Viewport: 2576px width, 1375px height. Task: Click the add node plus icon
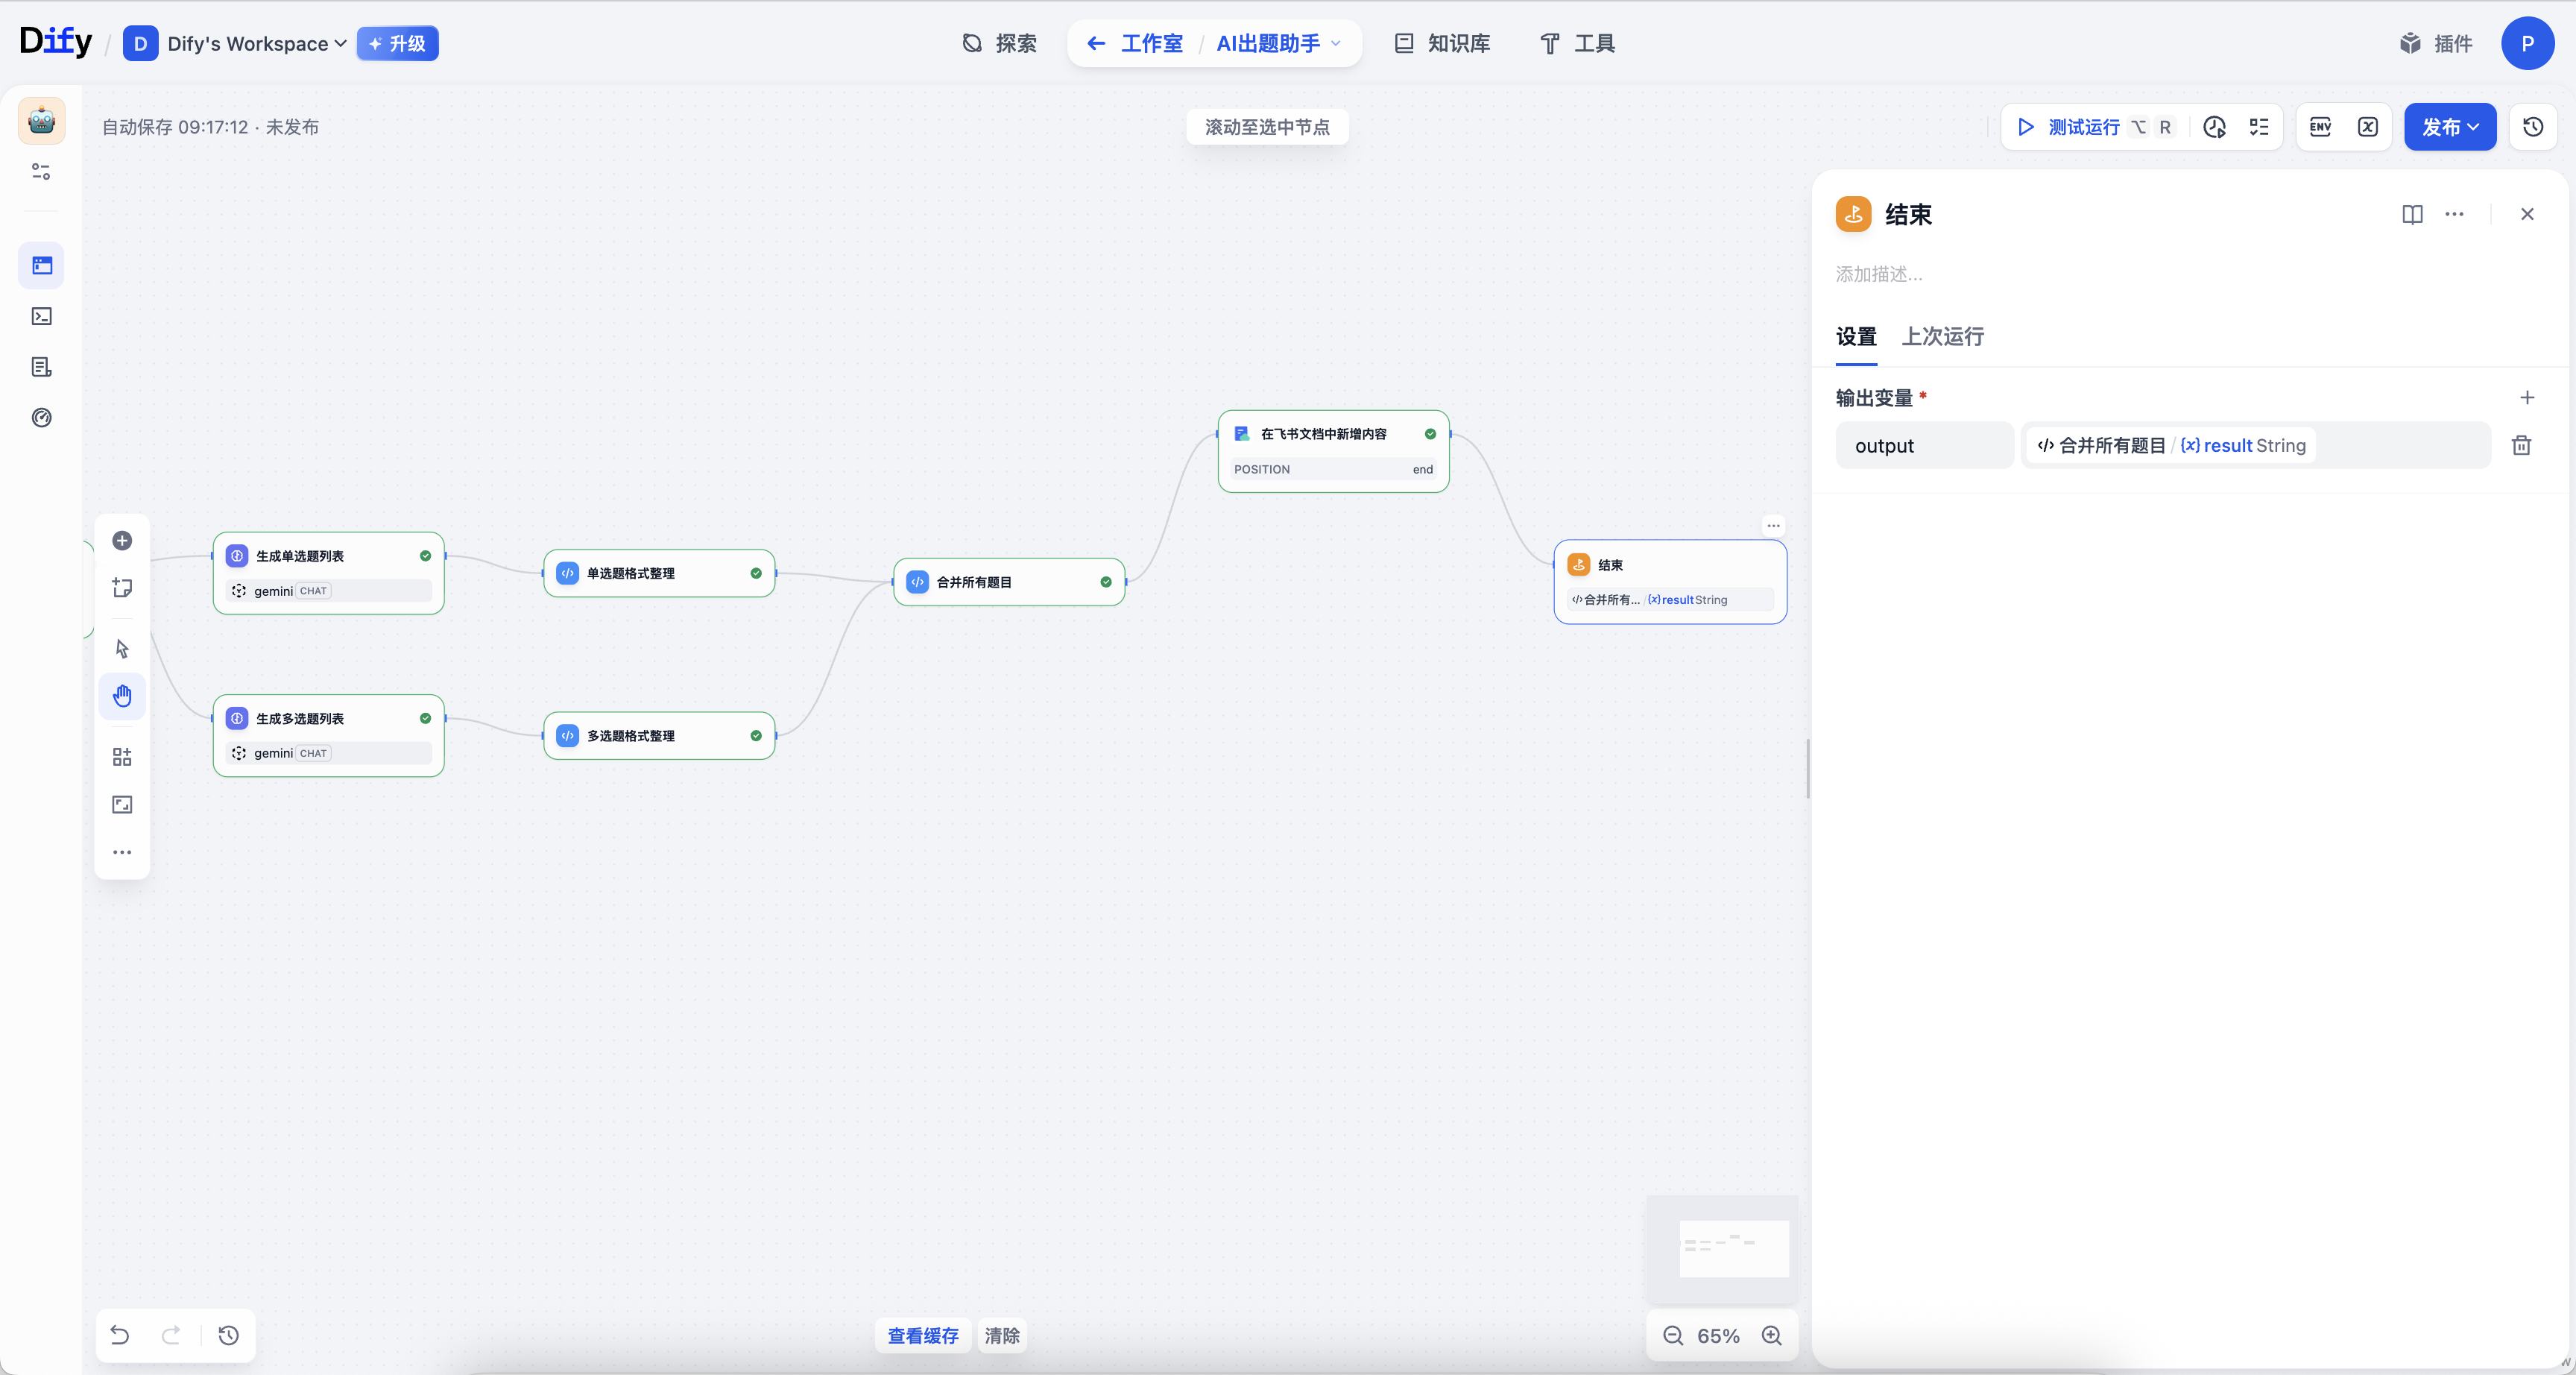(122, 541)
